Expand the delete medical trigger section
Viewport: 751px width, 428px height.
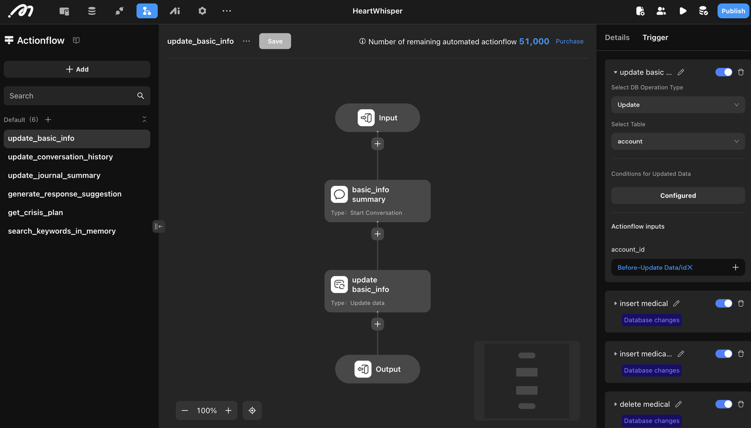(615, 404)
